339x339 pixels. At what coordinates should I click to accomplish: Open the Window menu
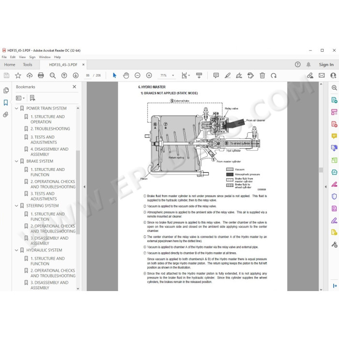[x=45, y=57]
